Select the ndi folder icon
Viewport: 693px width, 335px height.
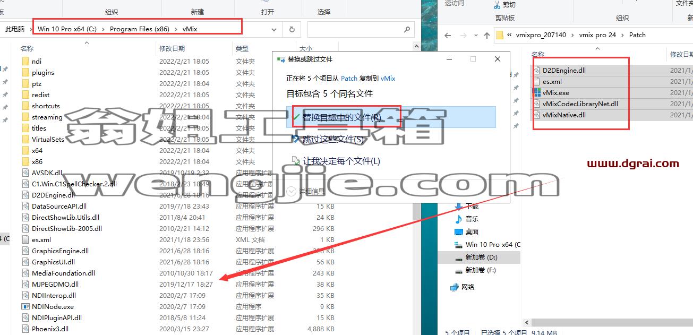click(25, 62)
